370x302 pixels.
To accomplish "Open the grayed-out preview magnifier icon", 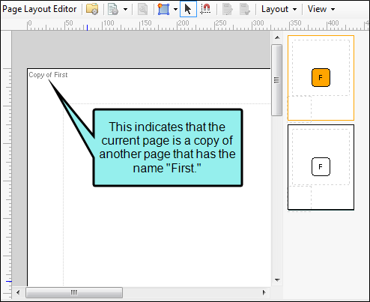I will coord(142,9).
